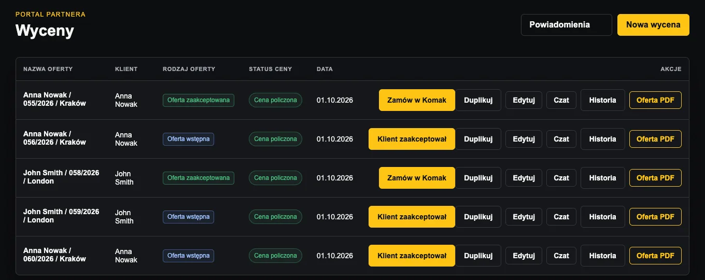Click Oferta wstępna badge in row 056/2026
This screenshot has height=280, width=705.
(188, 139)
